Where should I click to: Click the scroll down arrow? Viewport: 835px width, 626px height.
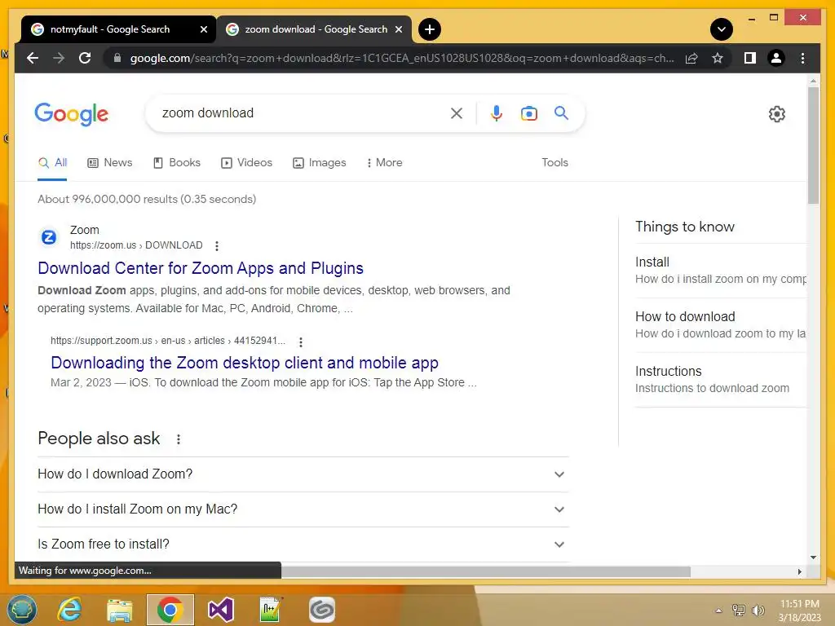(813, 558)
